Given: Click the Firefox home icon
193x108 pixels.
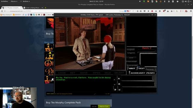Looking at the screenshot, I should click(156, 11).
